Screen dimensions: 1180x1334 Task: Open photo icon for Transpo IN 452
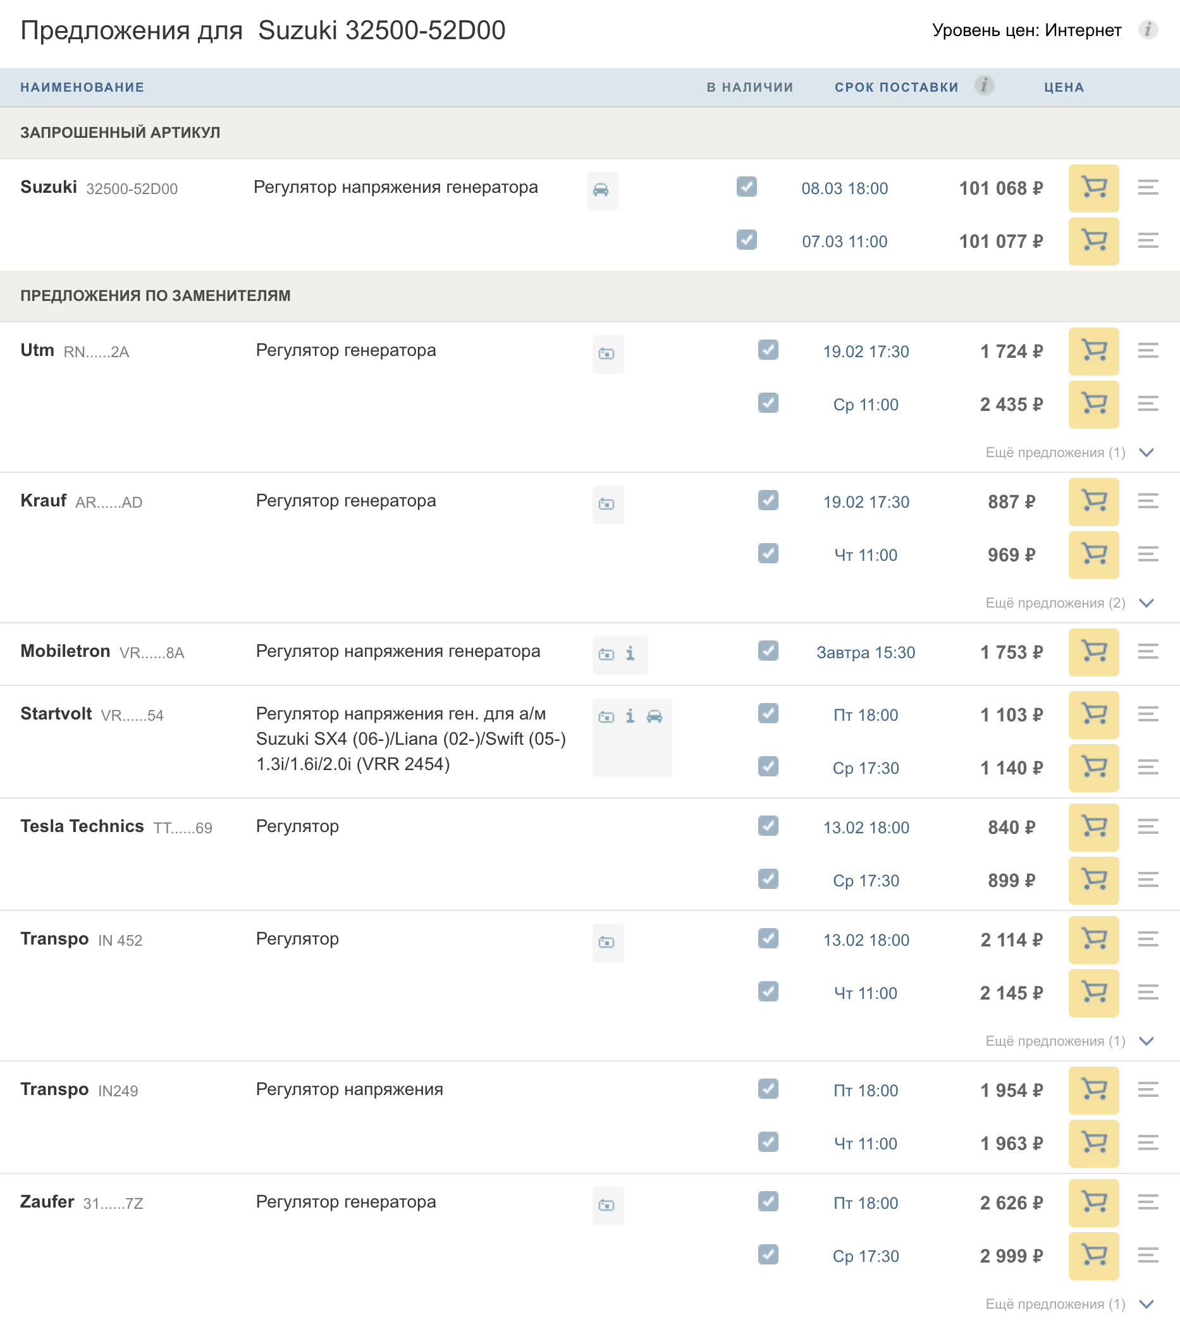point(607,943)
